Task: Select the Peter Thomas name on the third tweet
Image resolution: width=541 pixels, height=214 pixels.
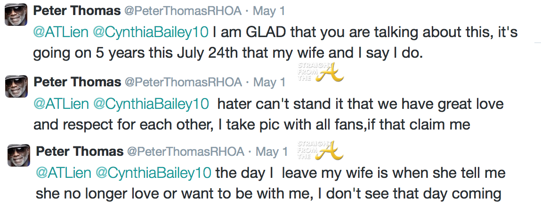Action: point(80,151)
